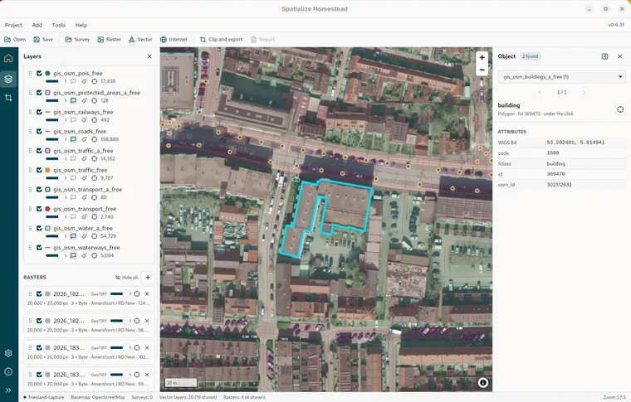Click the Save toolbar button

(43, 39)
